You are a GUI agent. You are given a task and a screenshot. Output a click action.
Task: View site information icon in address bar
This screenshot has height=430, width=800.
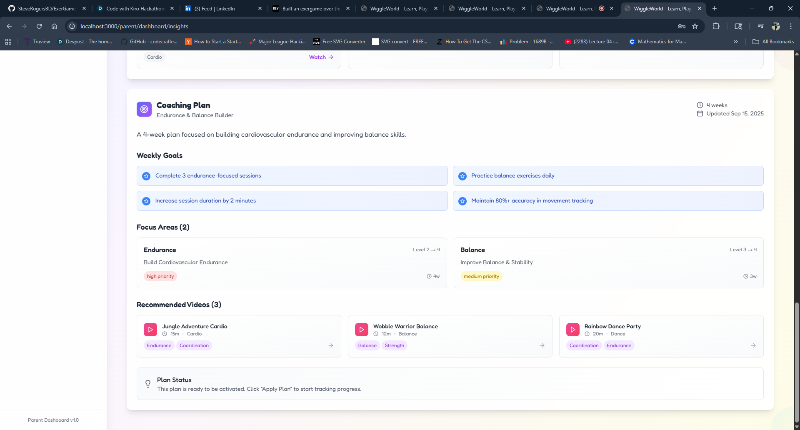click(72, 26)
